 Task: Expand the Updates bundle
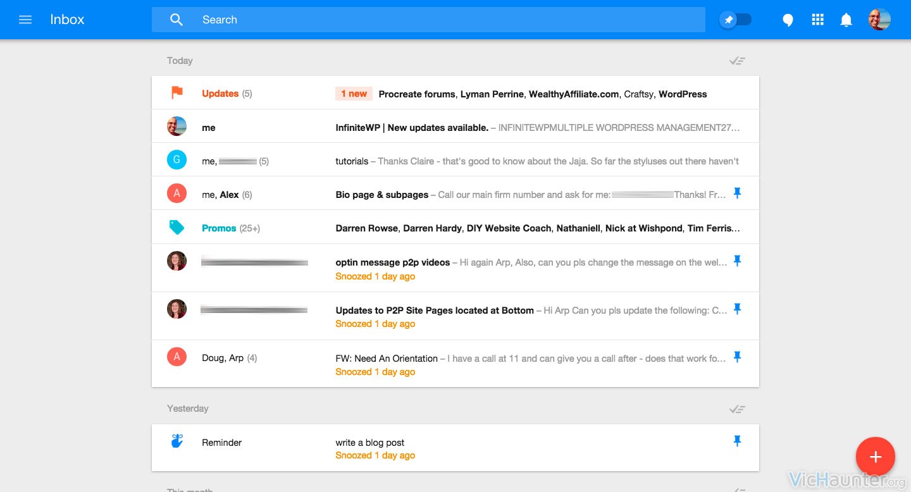(x=455, y=93)
